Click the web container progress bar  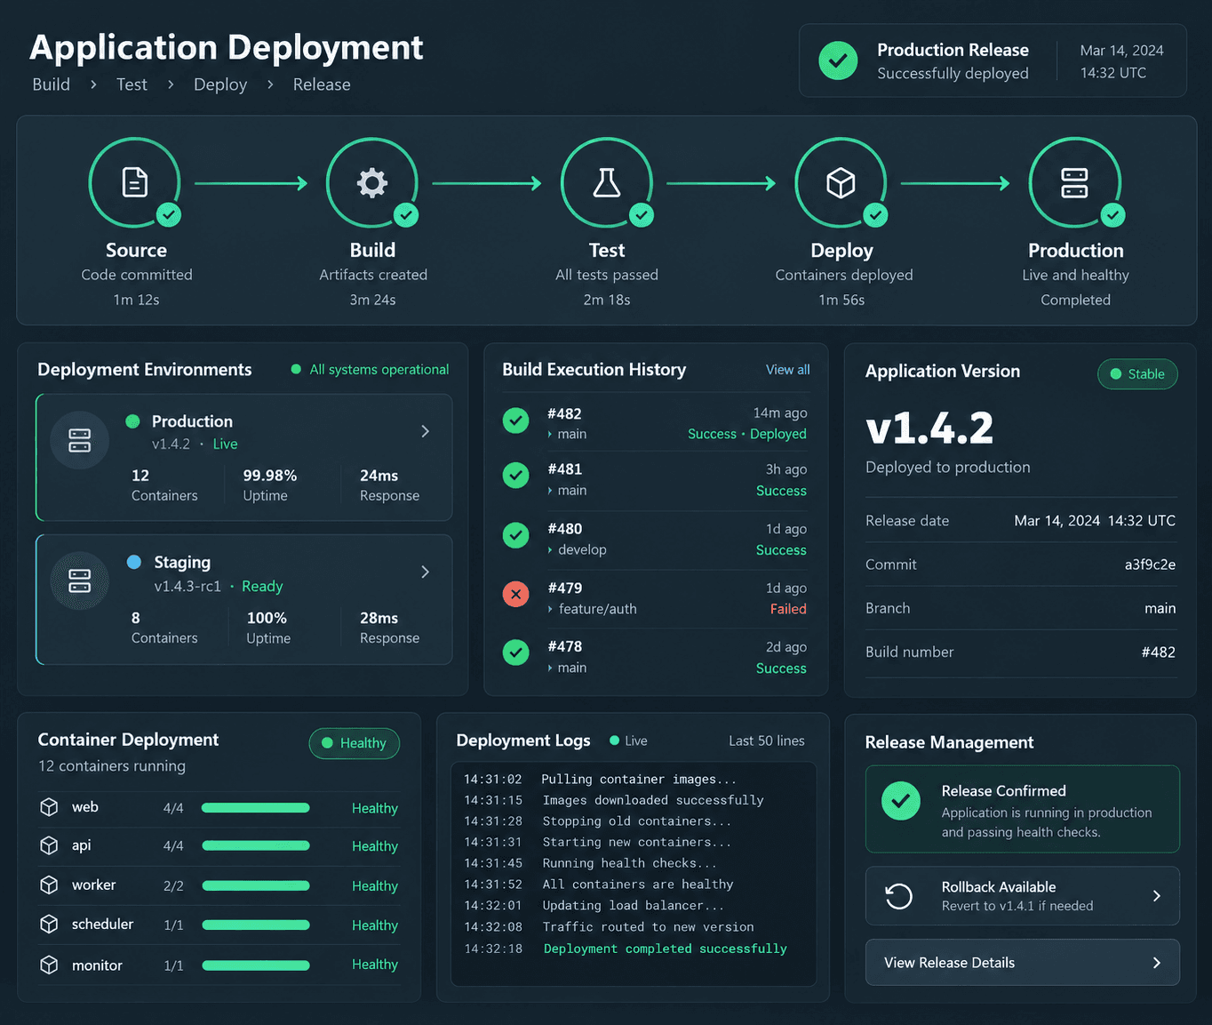(256, 808)
